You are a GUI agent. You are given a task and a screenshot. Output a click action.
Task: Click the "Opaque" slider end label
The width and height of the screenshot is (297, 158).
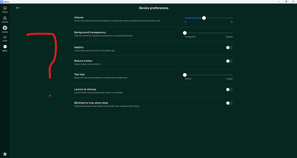point(229,37)
